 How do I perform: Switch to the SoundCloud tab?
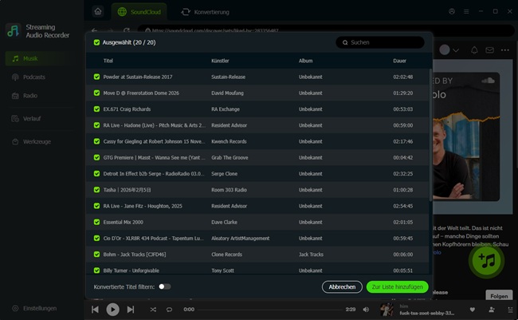(139, 12)
